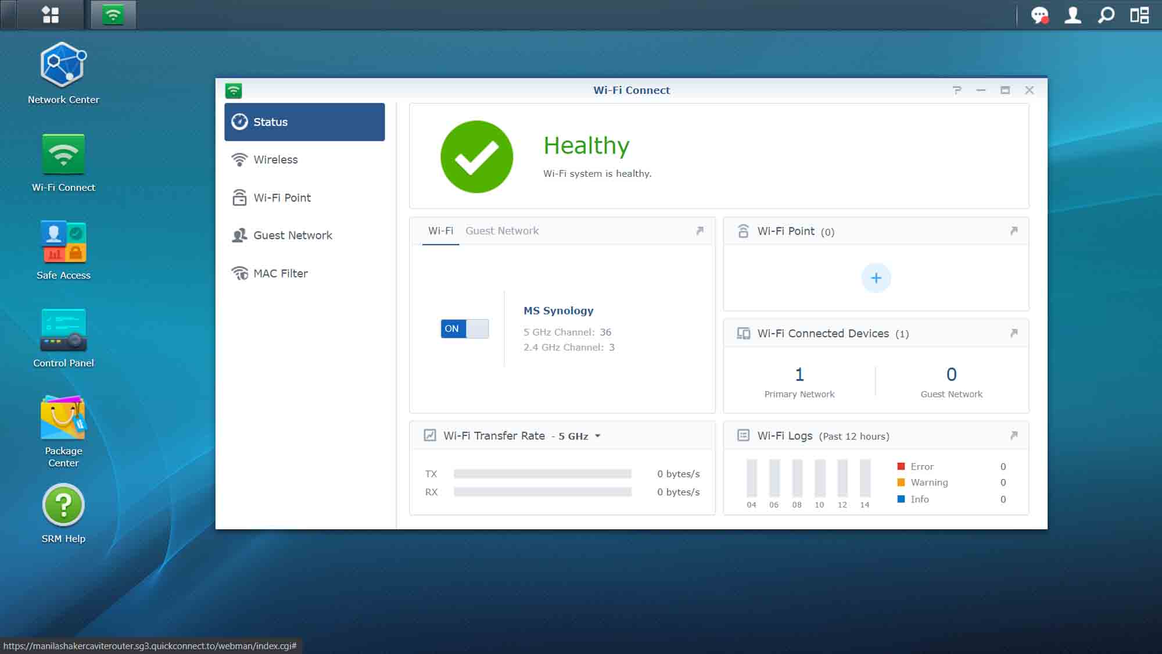The height and width of the screenshot is (654, 1162).
Task: Click the Wi-Fi Connected Devices header icon
Action: pyautogui.click(x=743, y=333)
